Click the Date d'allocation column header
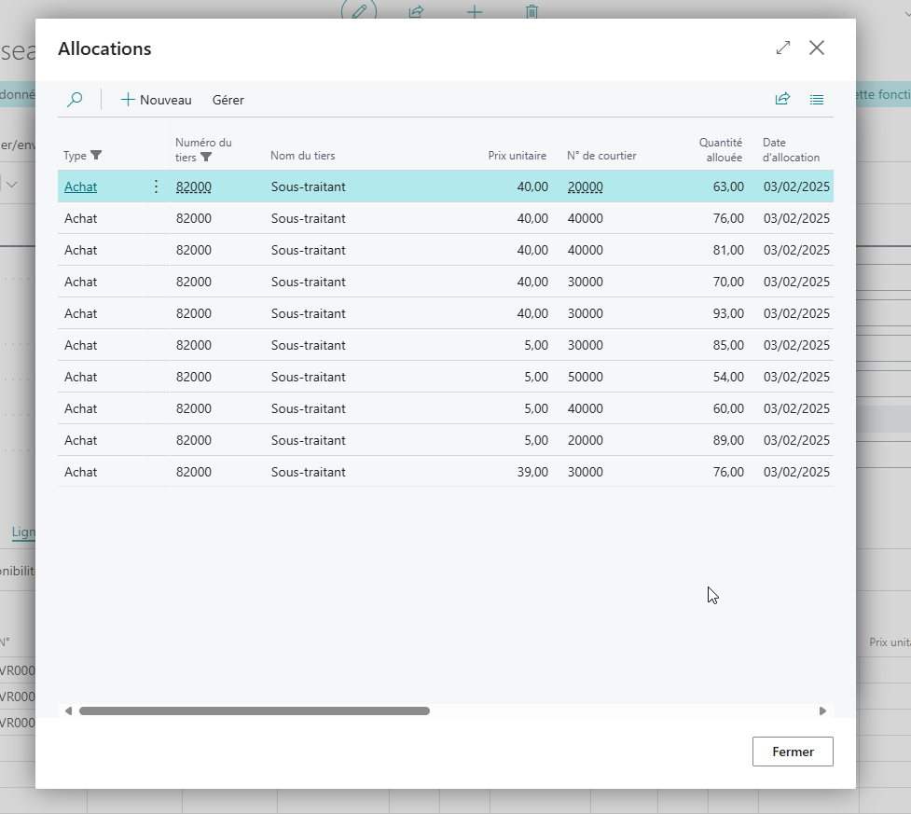The height and width of the screenshot is (814, 911). tap(791, 150)
